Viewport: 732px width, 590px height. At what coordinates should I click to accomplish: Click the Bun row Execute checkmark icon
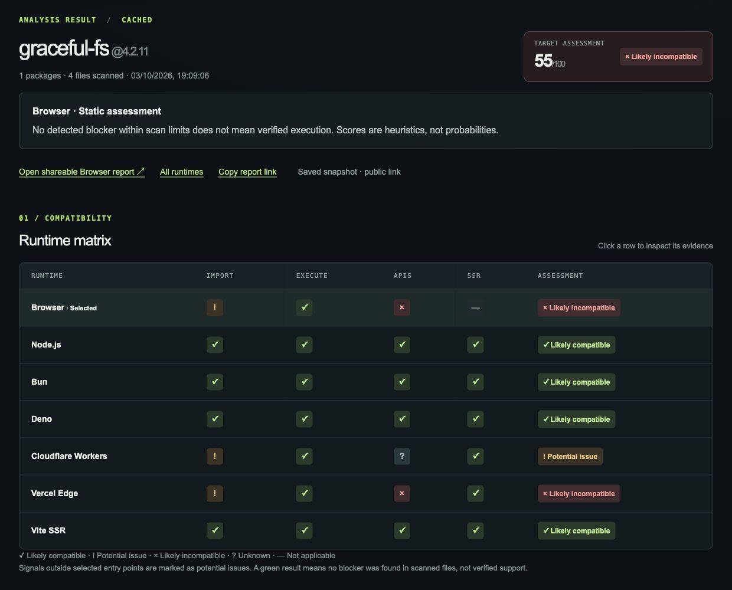pos(305,382)
